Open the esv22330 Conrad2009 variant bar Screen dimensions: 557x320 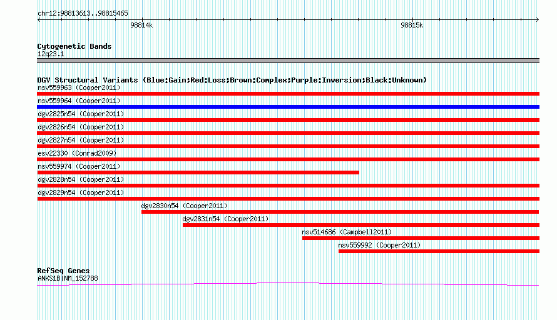point(288,159)
